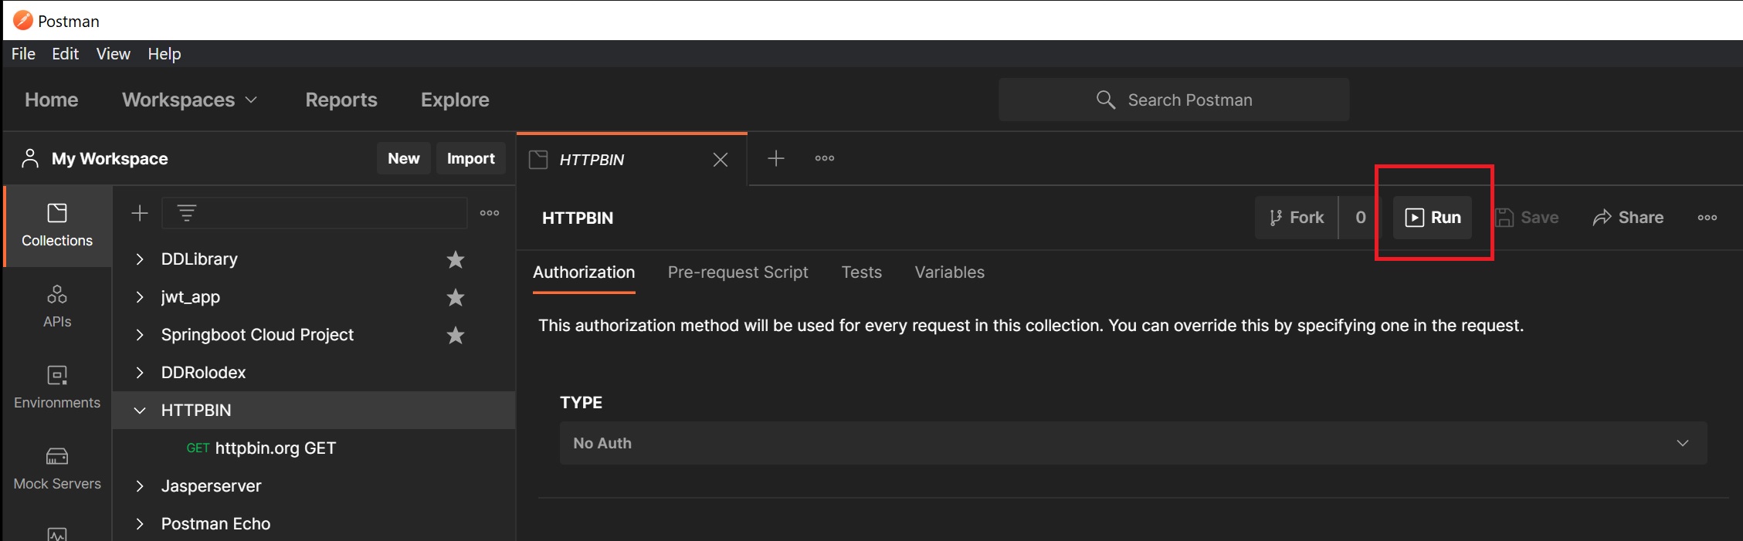Close the HTTPBIN tab
This screenshot has width=1743, height=541.
[720, 160]
